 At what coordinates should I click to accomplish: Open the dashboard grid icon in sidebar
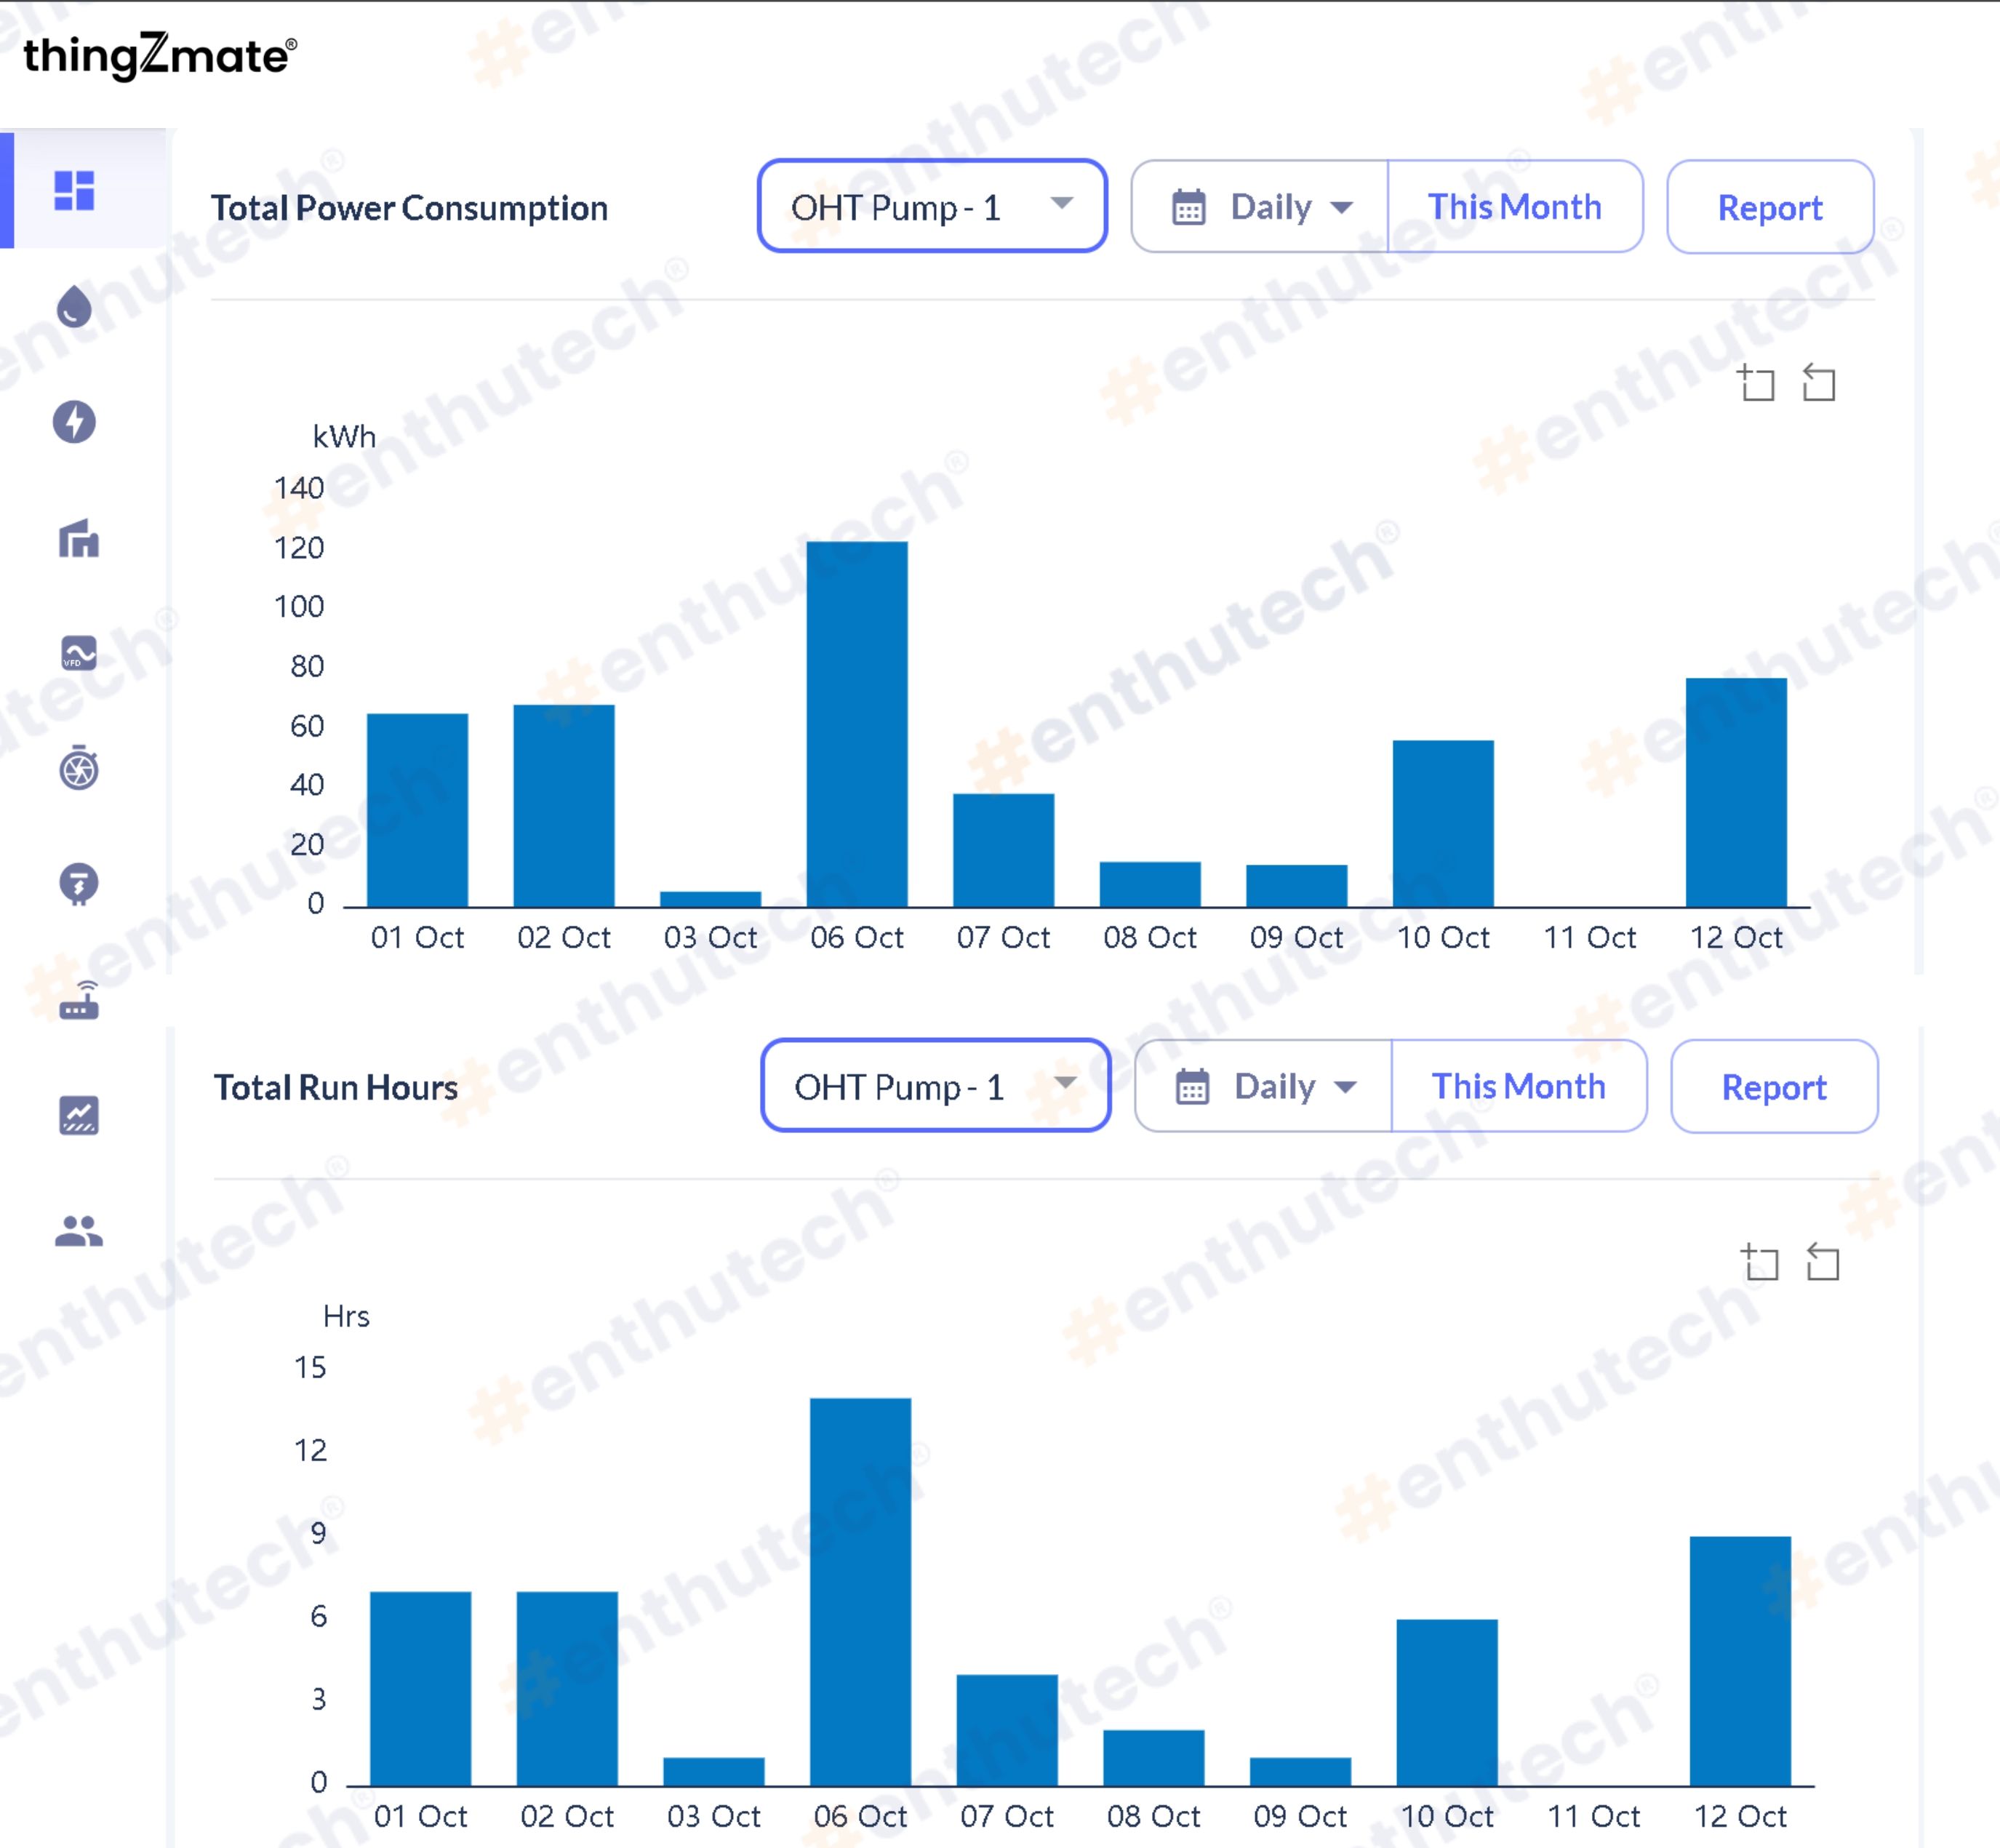[74, 190]
